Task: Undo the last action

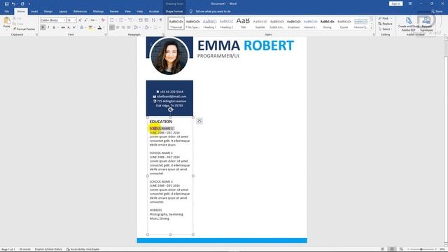Action: [x=13, y=3]
